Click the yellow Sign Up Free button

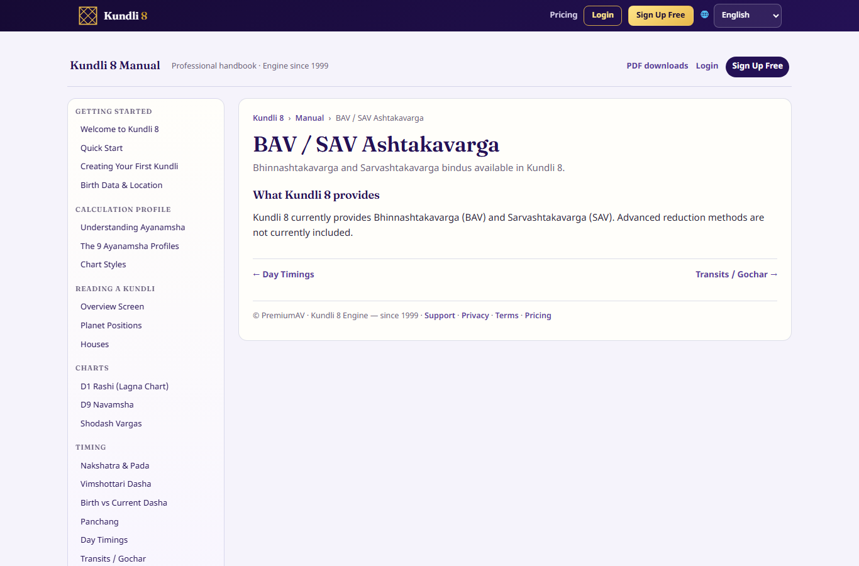point(660,16)
